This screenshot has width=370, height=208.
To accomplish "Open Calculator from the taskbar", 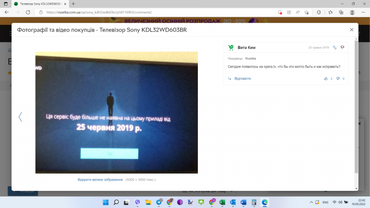I will 254,202.
